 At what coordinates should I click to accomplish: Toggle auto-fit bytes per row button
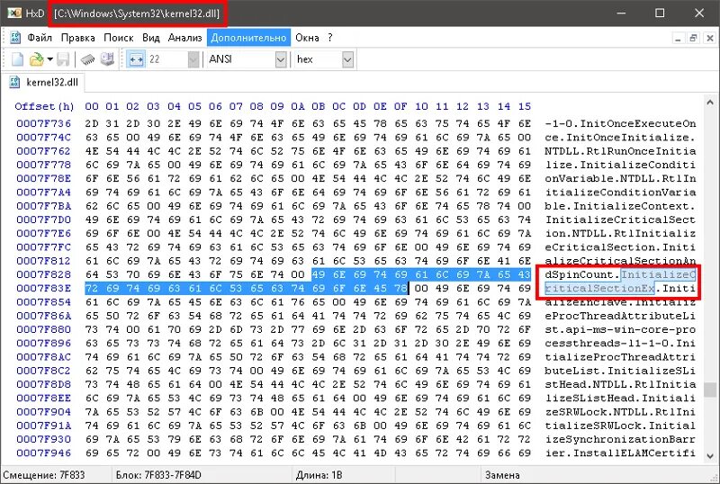coord(137,59)
